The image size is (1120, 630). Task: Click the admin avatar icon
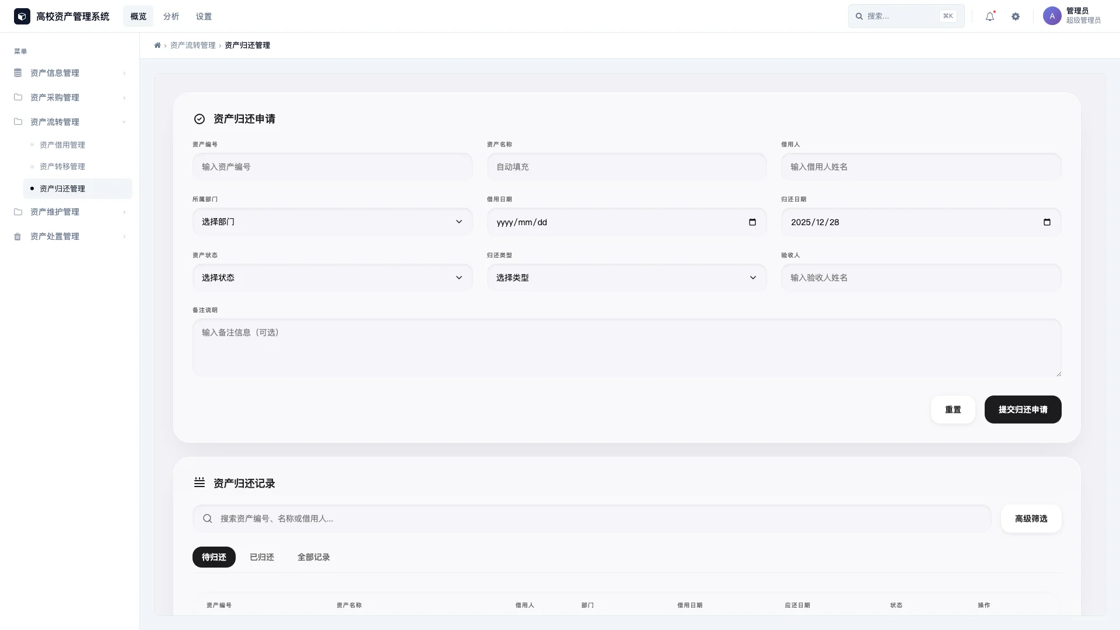[x=1052, y=16]
